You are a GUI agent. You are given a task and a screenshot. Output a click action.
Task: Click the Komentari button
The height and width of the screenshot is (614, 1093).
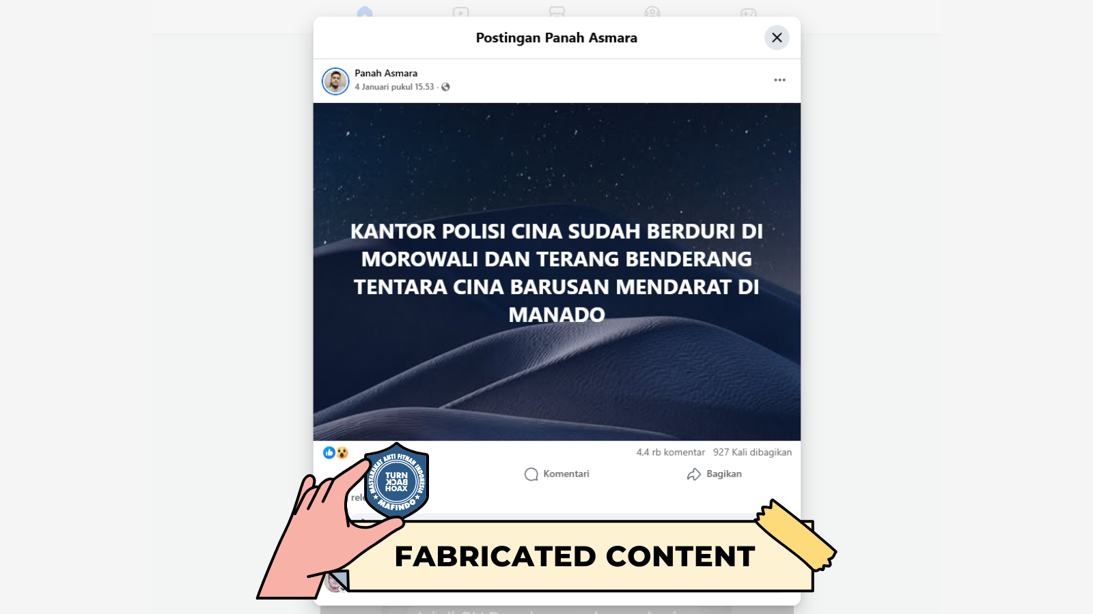pyautogui.click(x=557, y=474)
